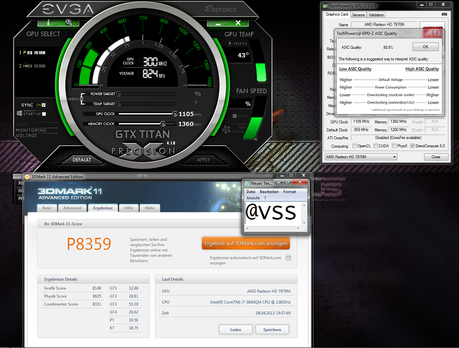Screen dimensions: 459x348
Task: Select the Graphics Card tab in GPU-Z
Action: tap(337, 14)
